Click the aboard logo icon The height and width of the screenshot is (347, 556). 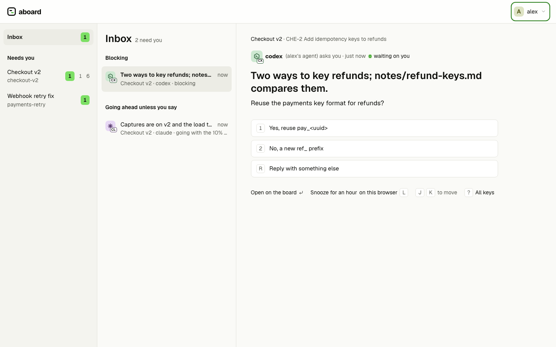[12, 12]
